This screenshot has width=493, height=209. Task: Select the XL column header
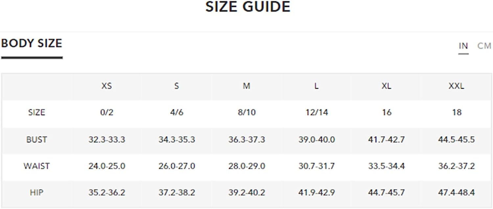point(387,86)
